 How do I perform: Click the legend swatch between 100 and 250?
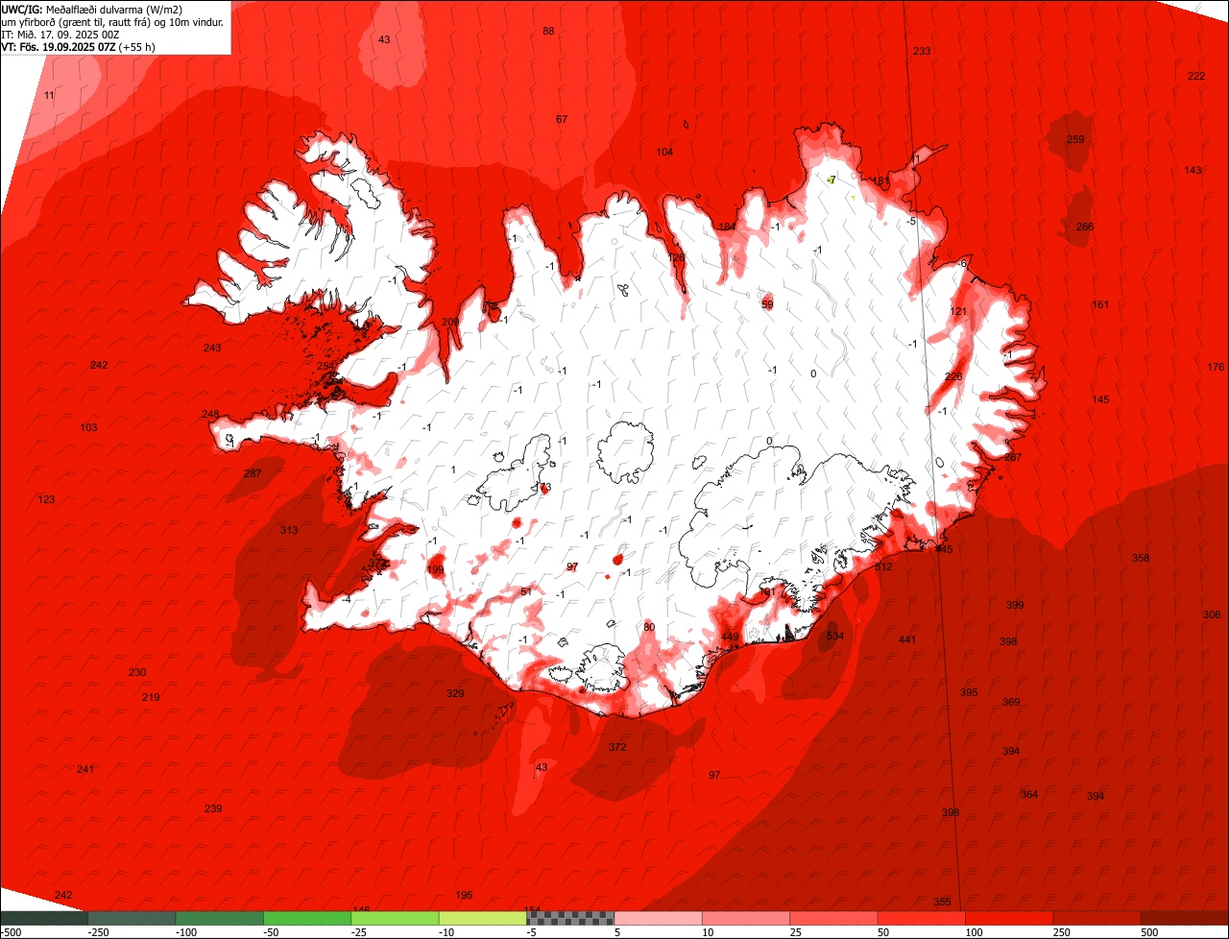pyautogui.click(x=1009, y=918)
